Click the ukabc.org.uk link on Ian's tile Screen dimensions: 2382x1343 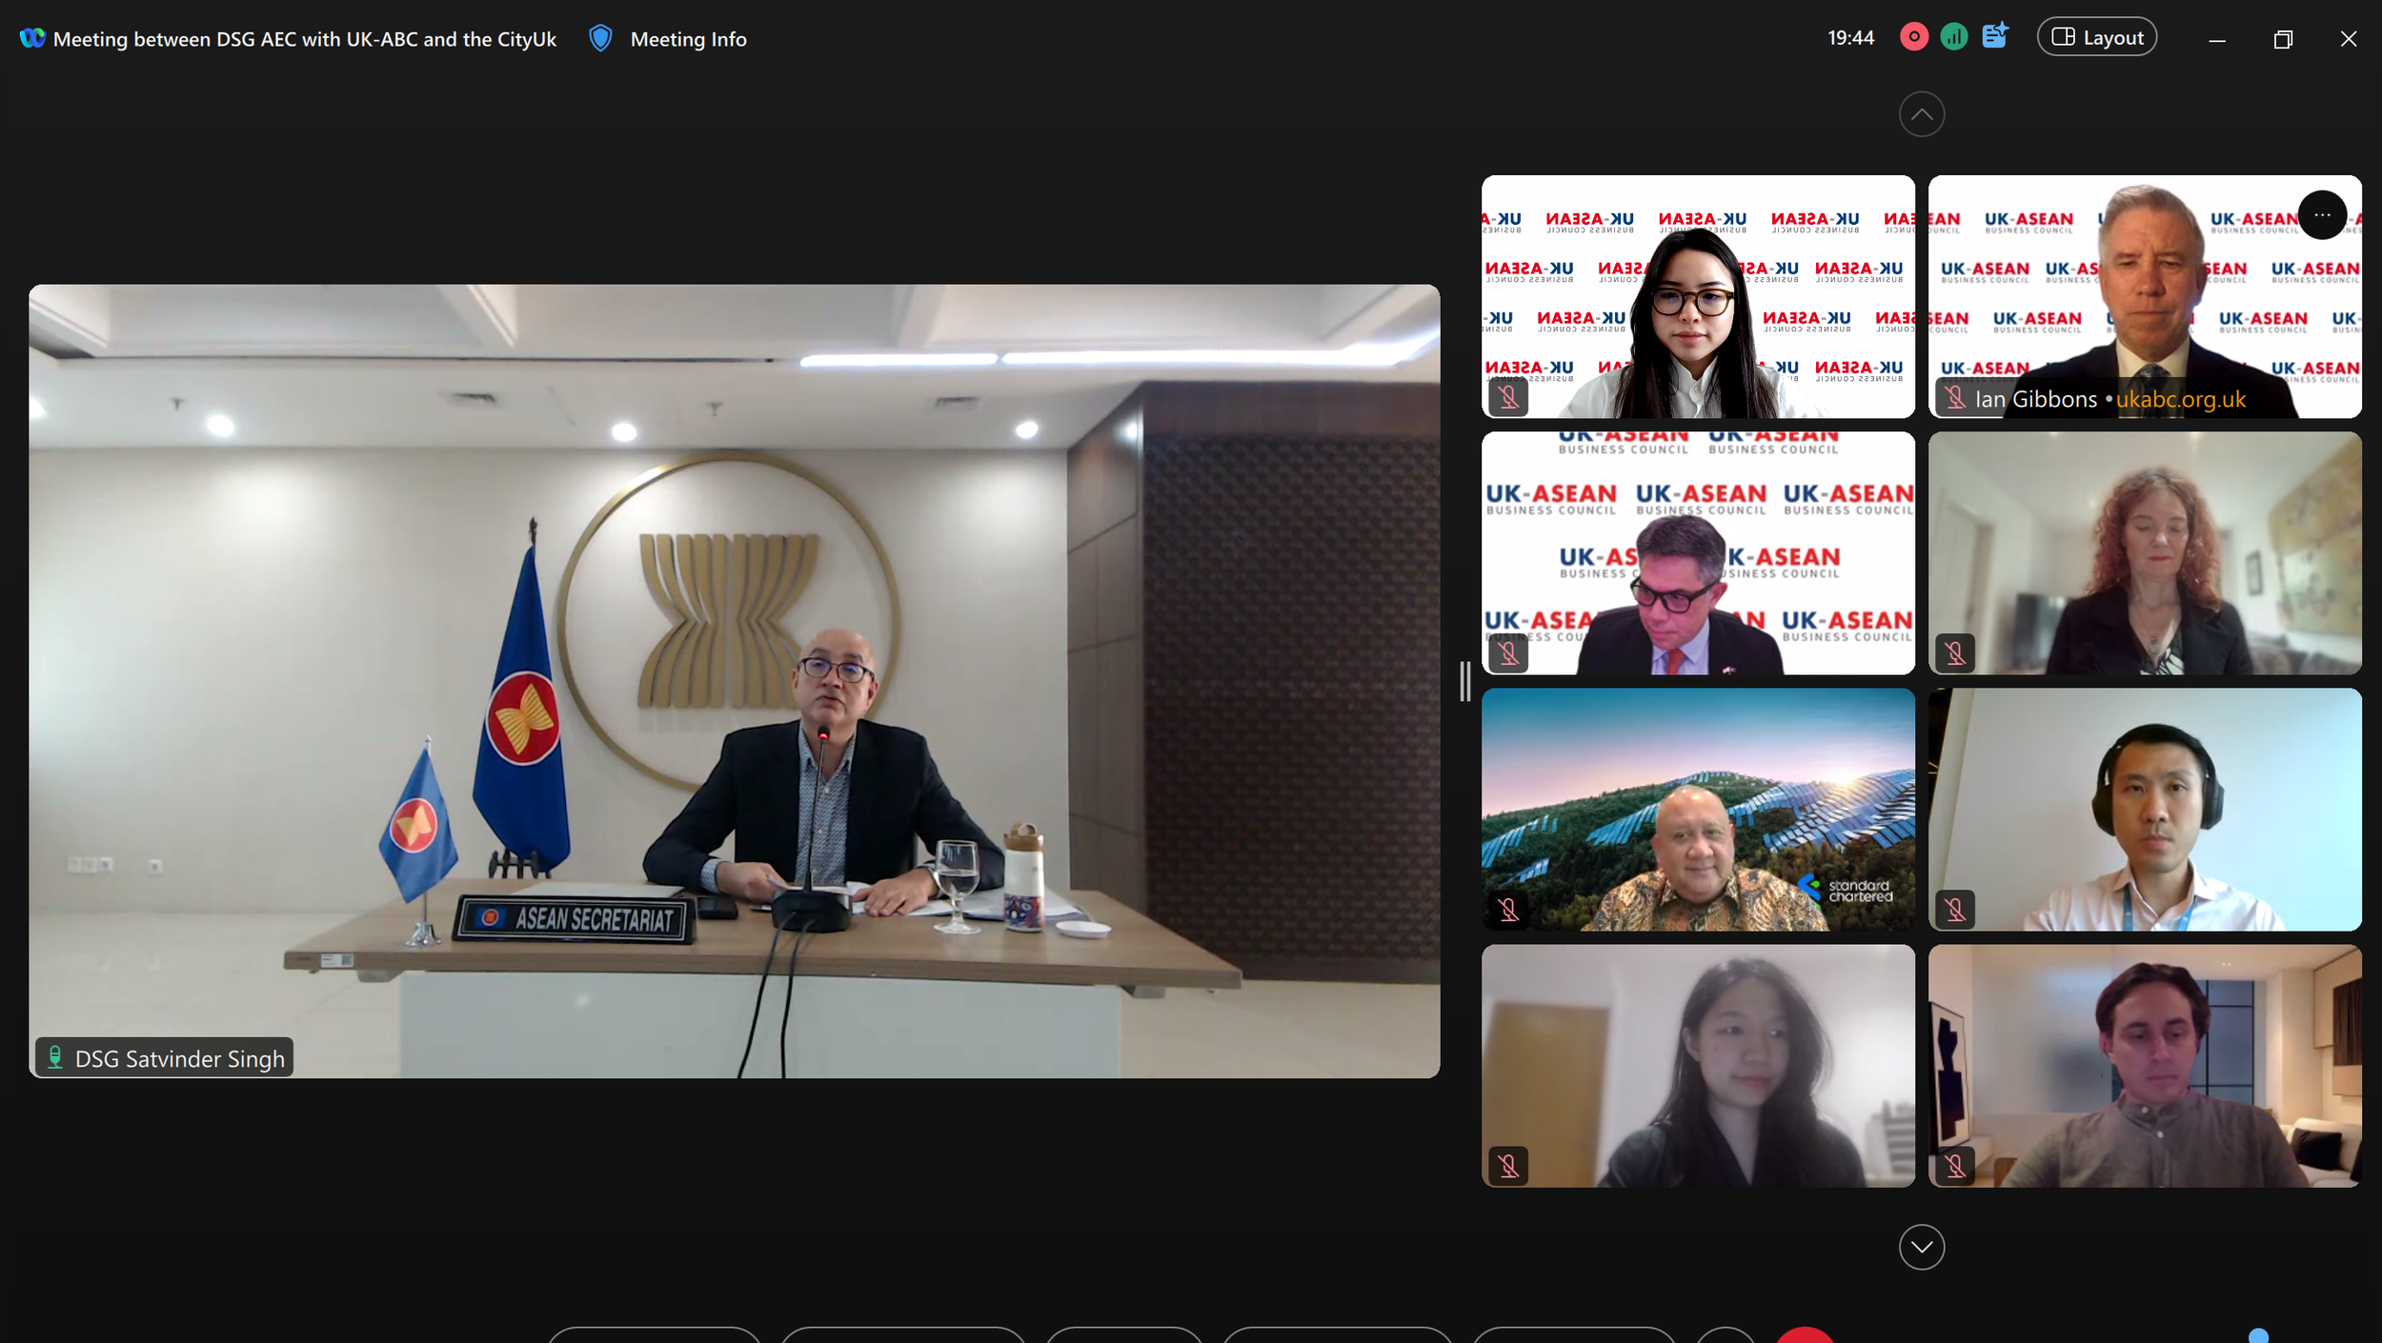click(x=2180, y=399)
